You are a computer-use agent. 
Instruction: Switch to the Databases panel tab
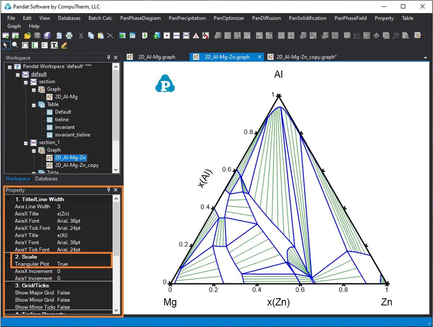pos(46,179)
